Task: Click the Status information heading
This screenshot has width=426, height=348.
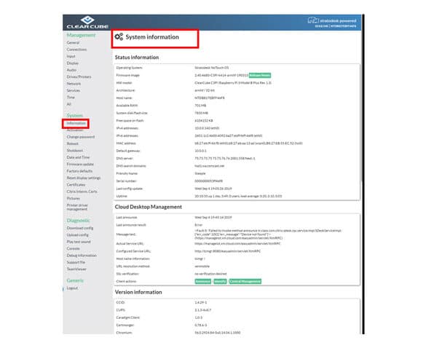Action: (x=137, y=58)
